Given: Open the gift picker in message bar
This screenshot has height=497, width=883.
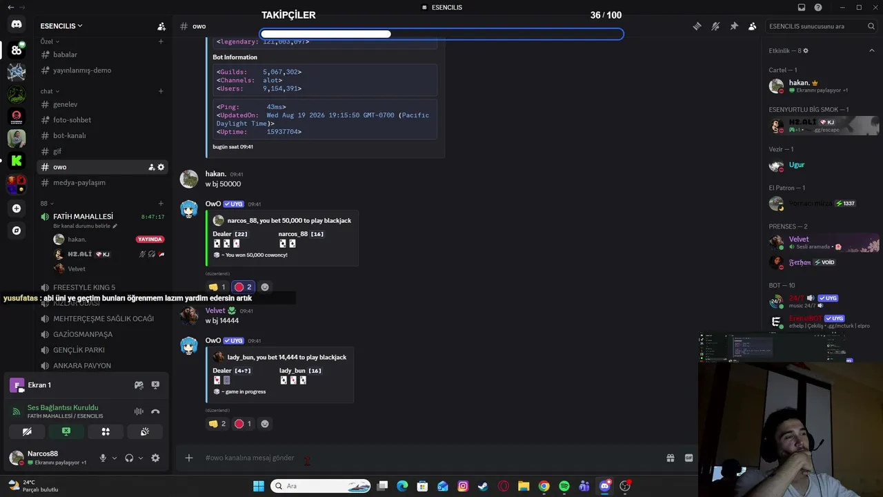Looking at the screenshot, I should pos(670,458).
